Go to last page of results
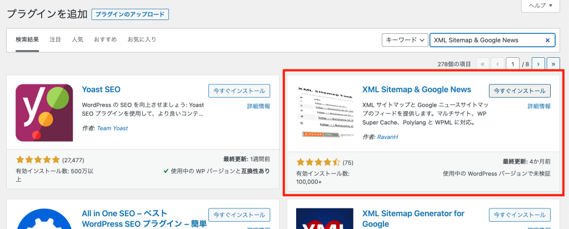569x229 pixels. tap(553, 64)
